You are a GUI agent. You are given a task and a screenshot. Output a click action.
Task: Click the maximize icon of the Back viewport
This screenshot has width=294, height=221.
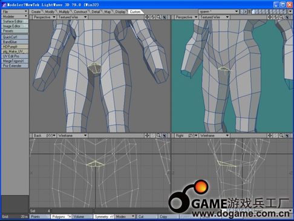[x=165, y=136]
